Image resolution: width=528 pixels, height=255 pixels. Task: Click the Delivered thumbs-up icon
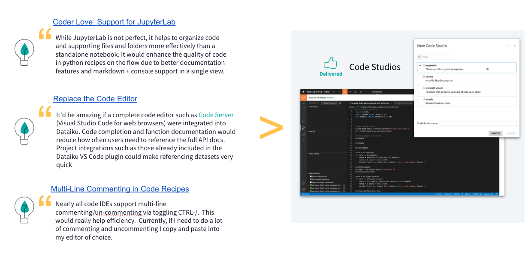click(331, 63)
